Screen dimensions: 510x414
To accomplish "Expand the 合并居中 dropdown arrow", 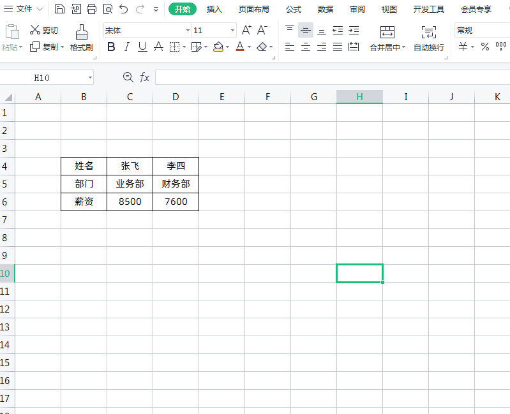I will click(x=403, y=47).
